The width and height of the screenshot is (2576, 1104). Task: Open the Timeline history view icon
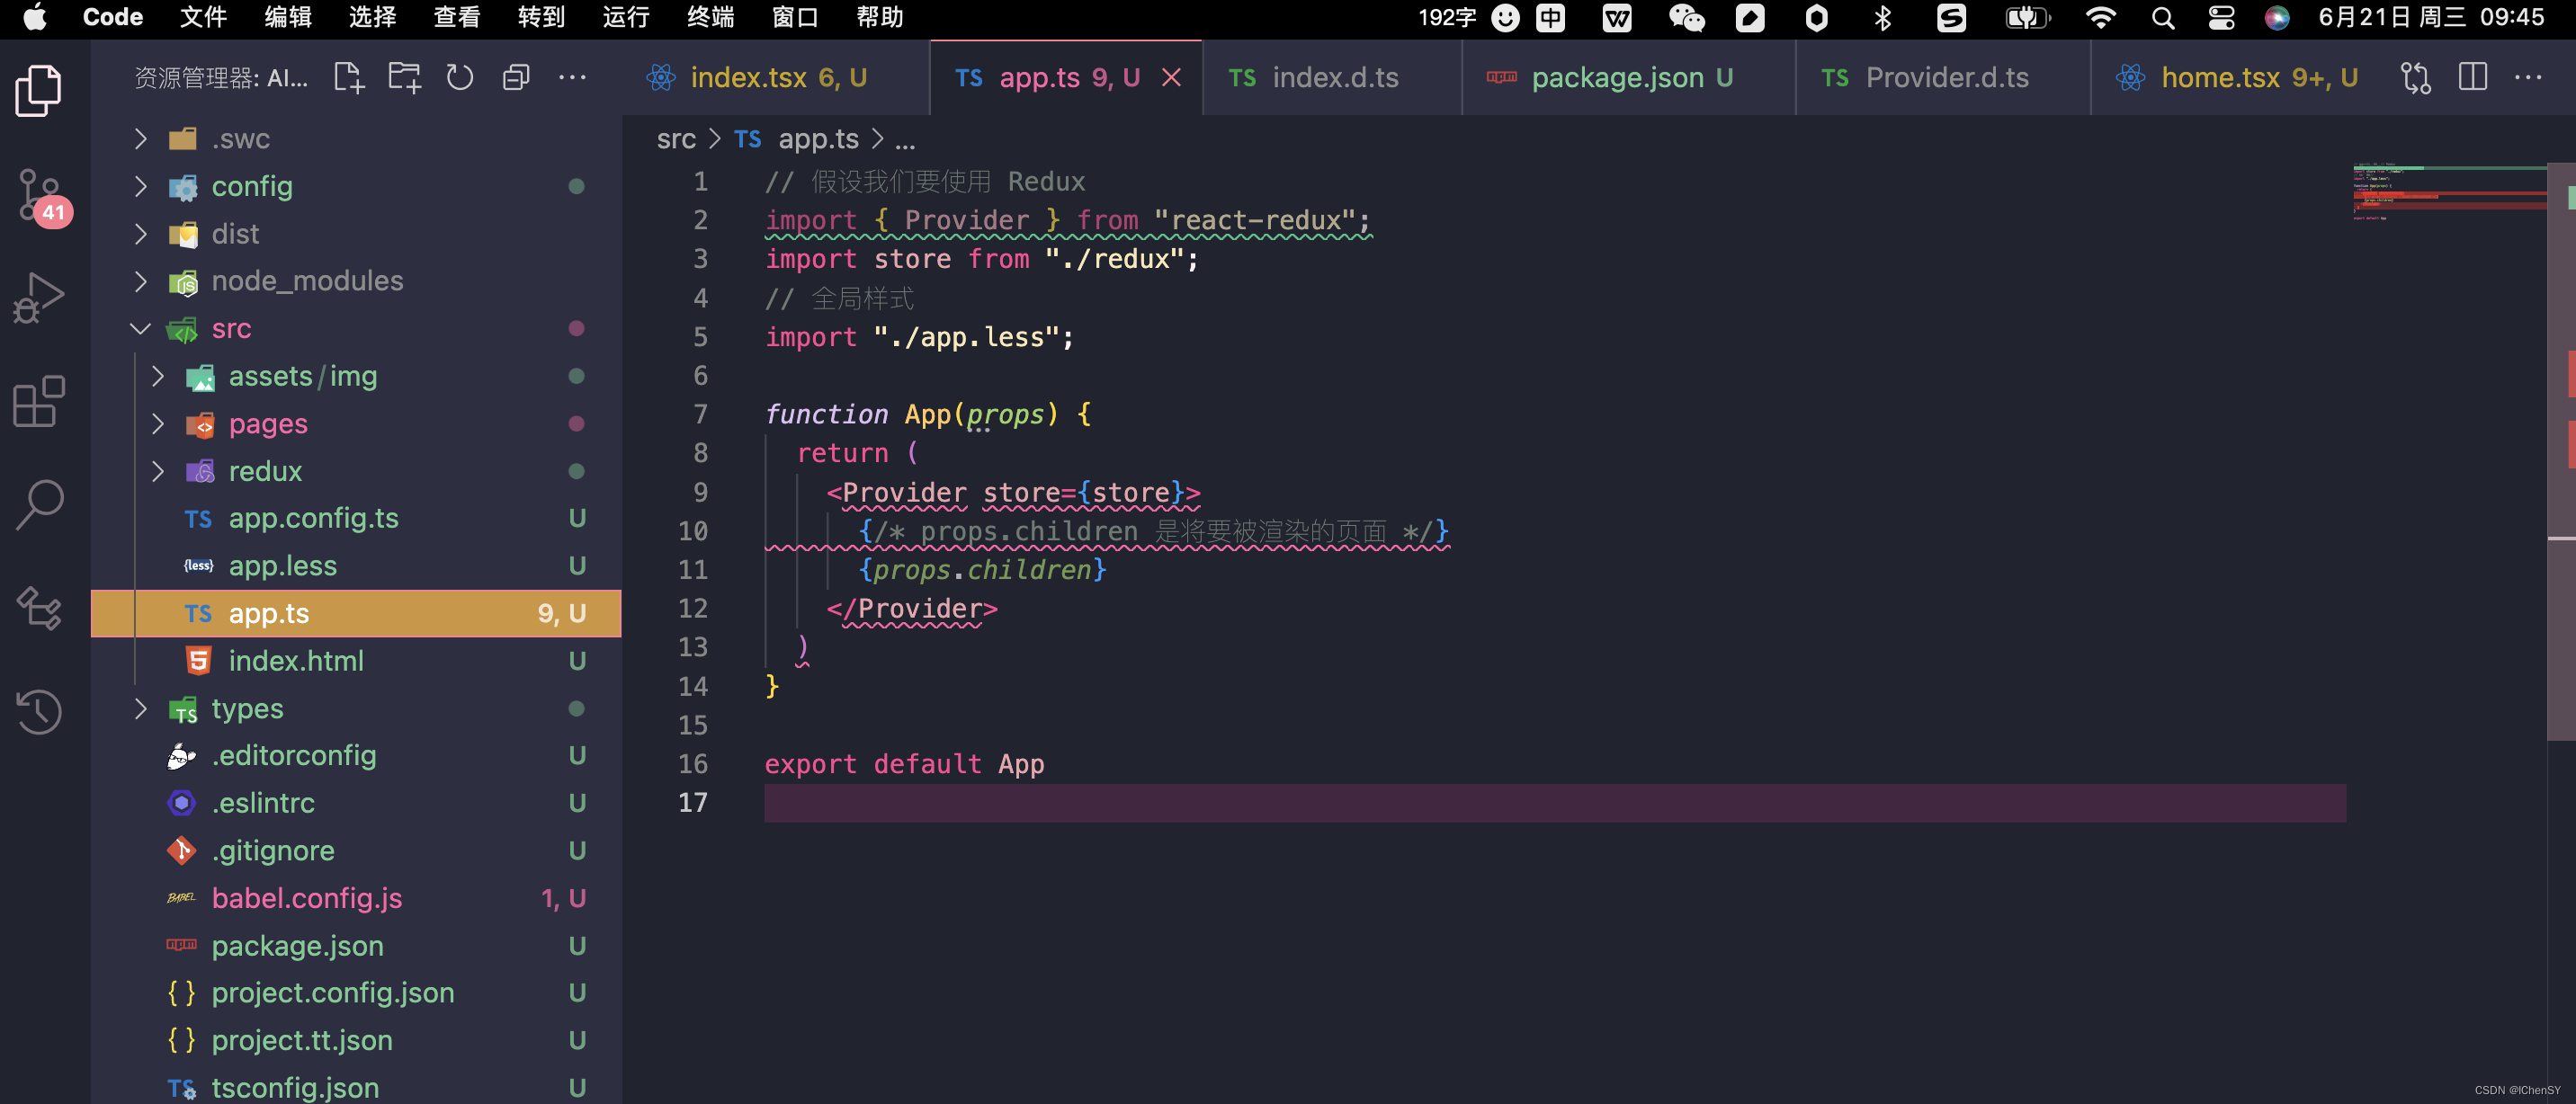point(40,711)
